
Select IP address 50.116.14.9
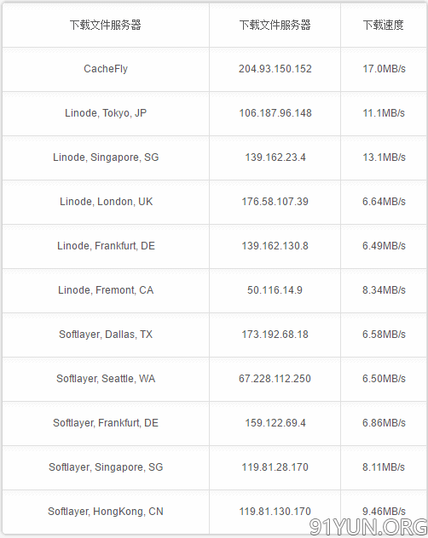click(x=275, y=290)
